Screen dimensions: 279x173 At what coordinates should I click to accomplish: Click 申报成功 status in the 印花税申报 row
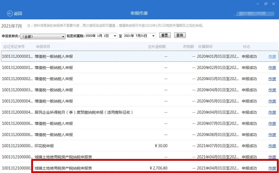(x=249, y=146)
